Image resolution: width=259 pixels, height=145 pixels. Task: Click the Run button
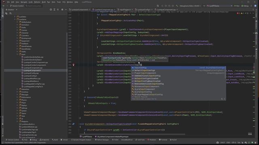pyautogui.click(x=237, y=6)
